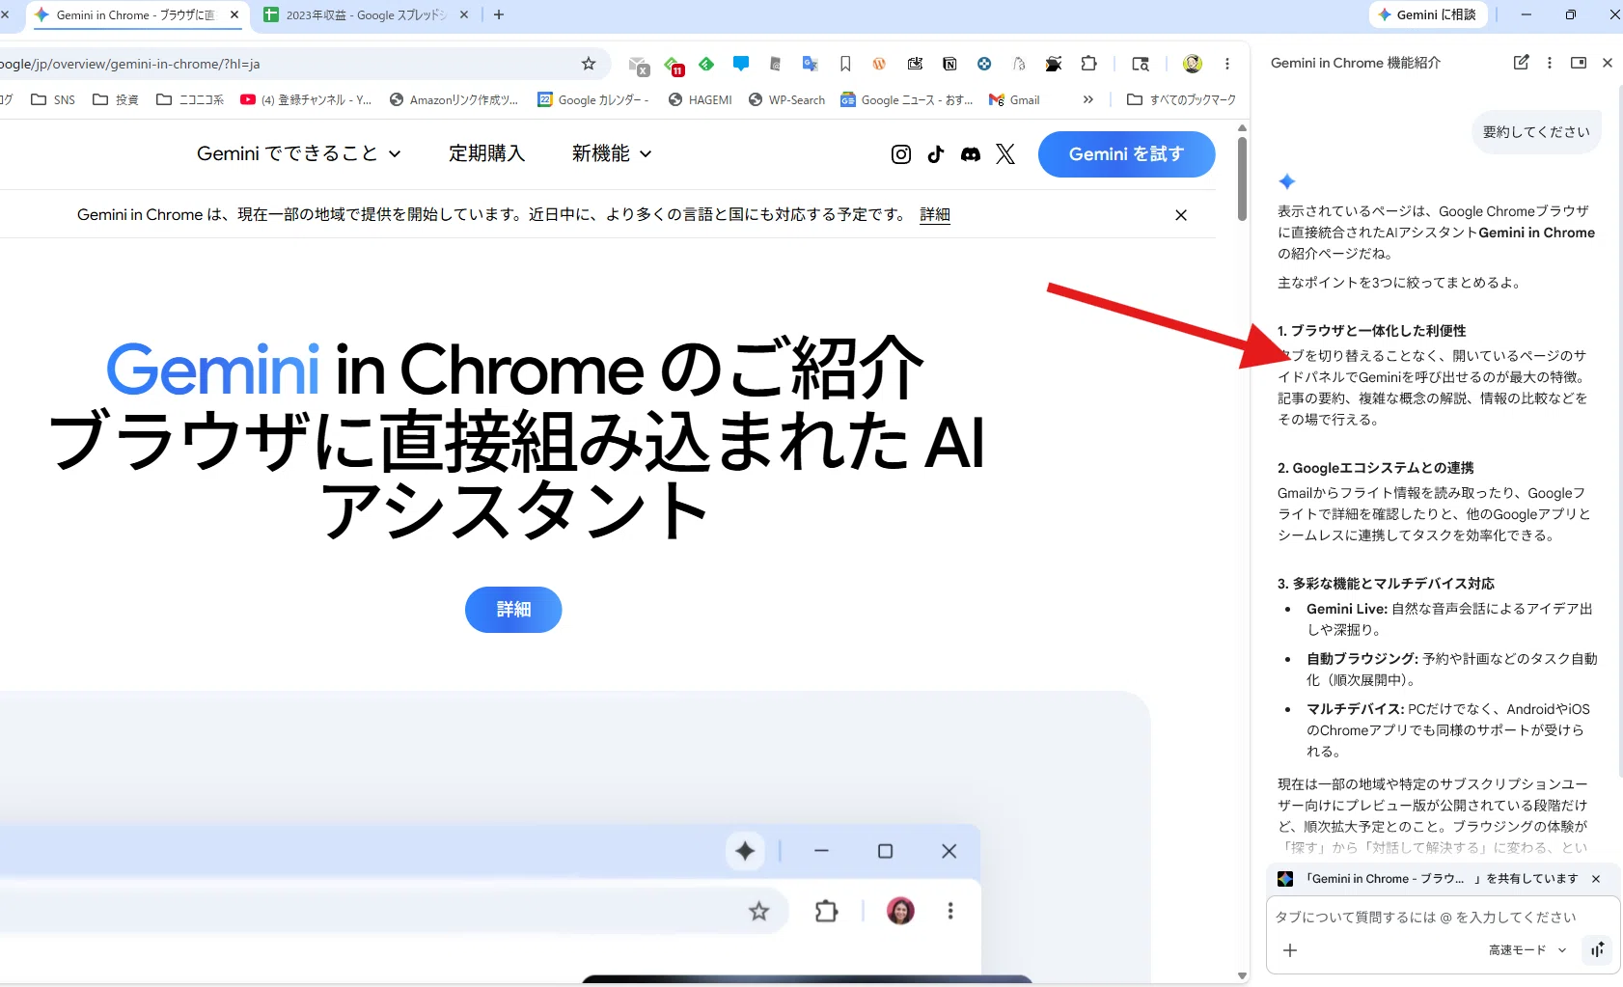Stop sharing the Gemini in Chrome tab
This screenshot has width=1623, height=987.
coord(1596,879)
